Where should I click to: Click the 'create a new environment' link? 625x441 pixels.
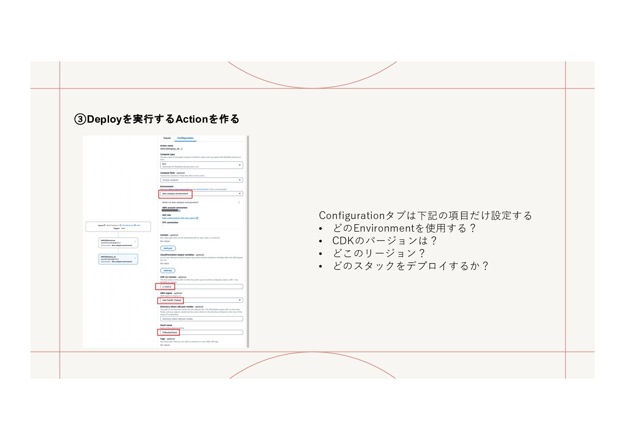[x=179, y=189]
